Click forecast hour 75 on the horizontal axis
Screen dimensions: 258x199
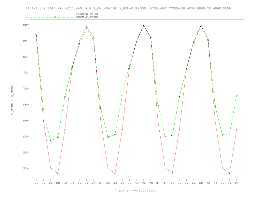[215, 183]
